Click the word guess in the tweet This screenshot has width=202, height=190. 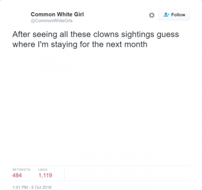pyautogui.click(x=168, y=35)
